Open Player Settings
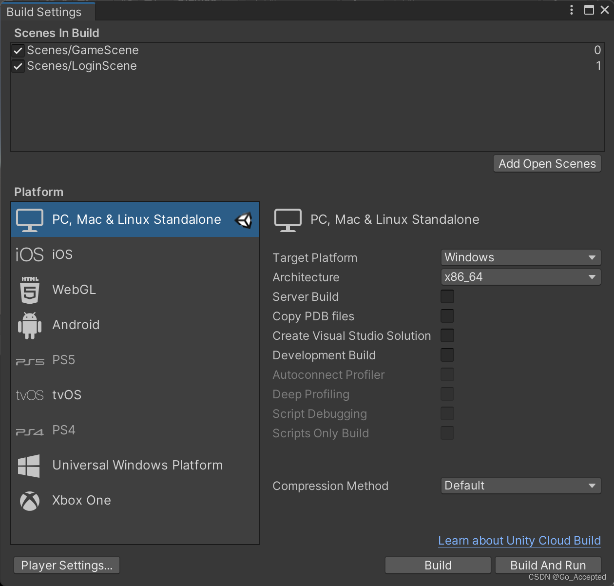 67,566
